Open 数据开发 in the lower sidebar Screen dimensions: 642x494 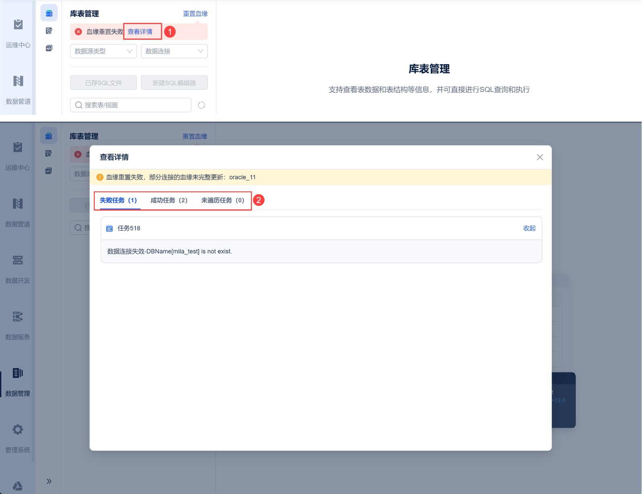pos(18,269)
